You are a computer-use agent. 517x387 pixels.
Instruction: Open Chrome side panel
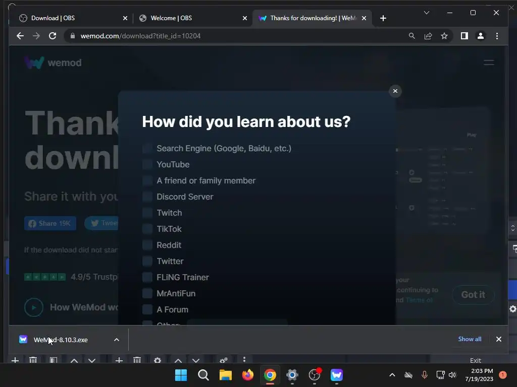[x=464, y=36]
